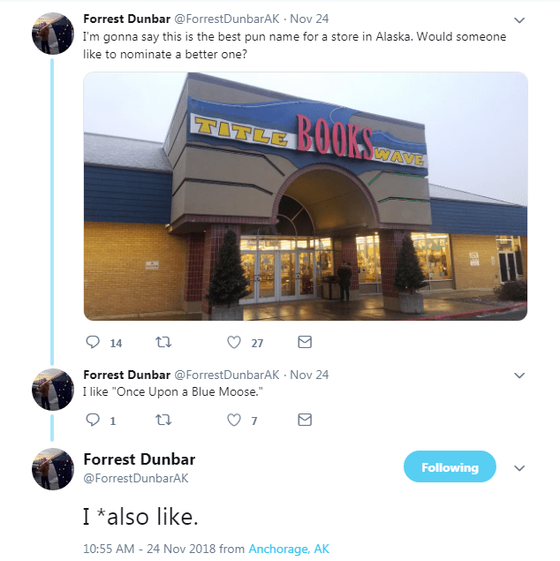This screenshot has width=560, height=561.
Task: View the Title Wave Books storefront photo
Action: (306, 196)
